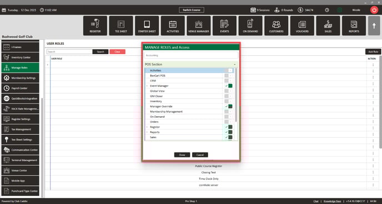Open the Reports icon in toolbar
The image size is (382, 204).
(x=354, y=26)
